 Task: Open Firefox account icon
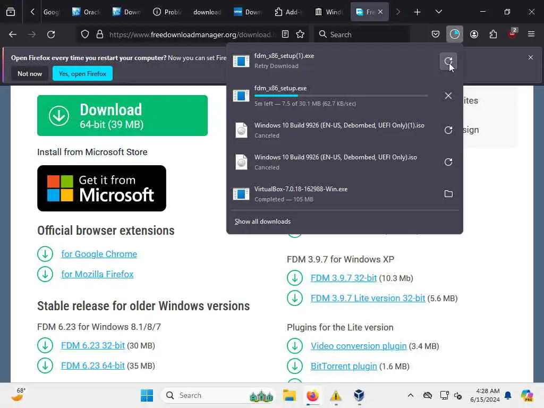[x=474, y=35]
